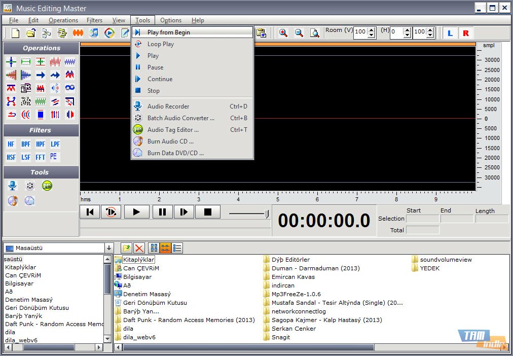
Task: Open Burn Audio CD icon in Tools panel
Action: coord(13,201)
